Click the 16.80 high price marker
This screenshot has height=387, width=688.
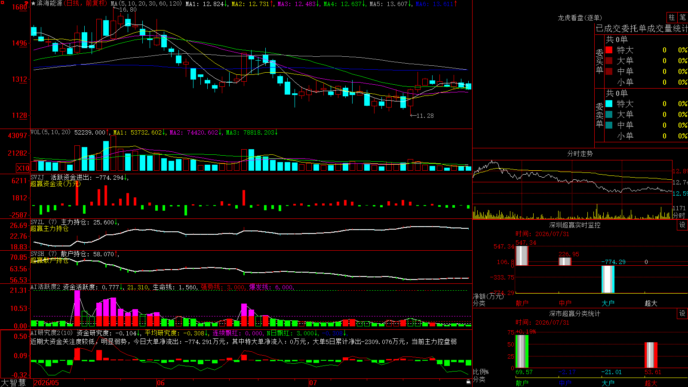pyautogui.click(x=128, y=9)
